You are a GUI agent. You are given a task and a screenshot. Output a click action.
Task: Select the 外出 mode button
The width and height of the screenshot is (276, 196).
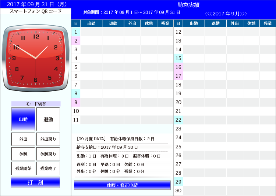[x=23, y=139]
